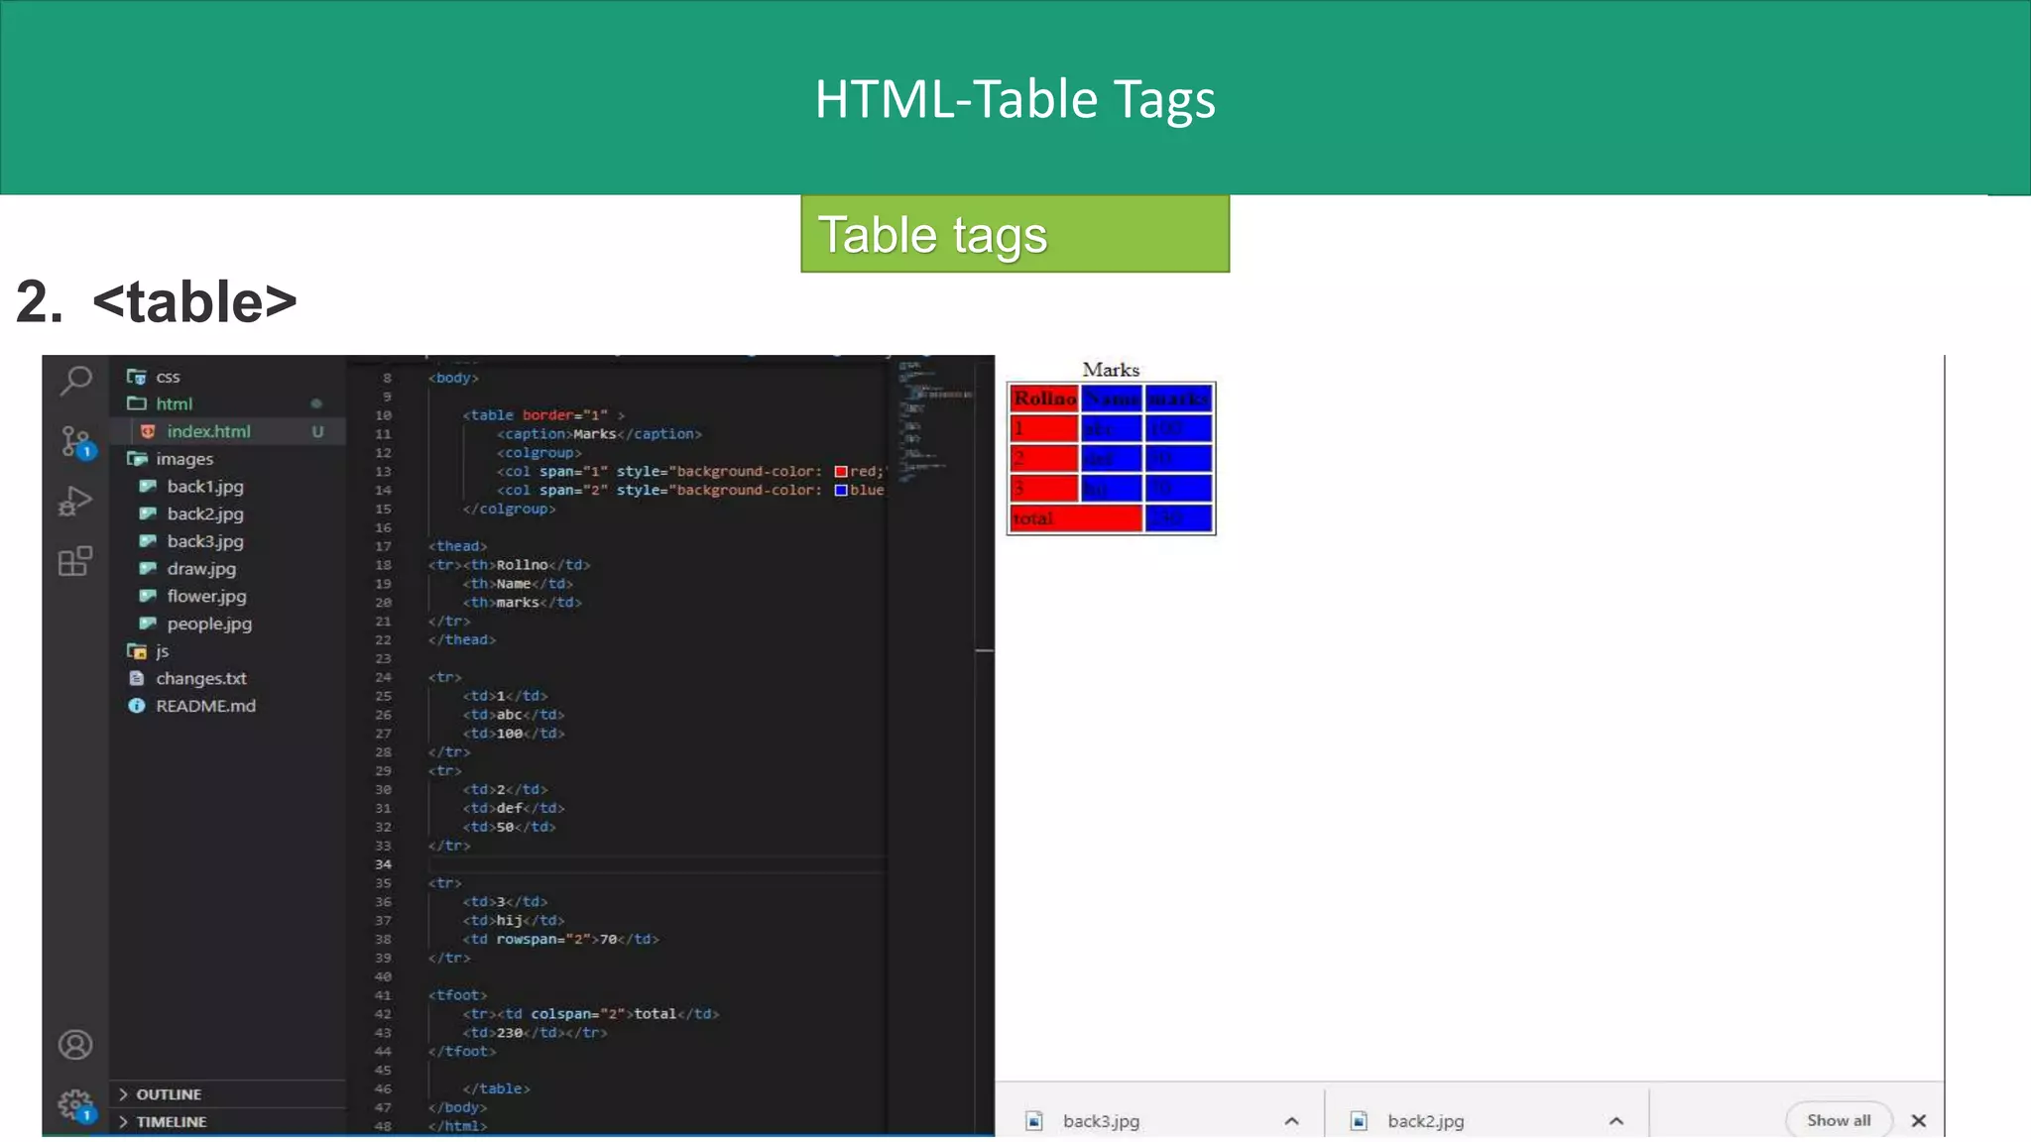Open the Search view in activity bar
The height and width of the screenshot is (1142, 2031).
76,381
